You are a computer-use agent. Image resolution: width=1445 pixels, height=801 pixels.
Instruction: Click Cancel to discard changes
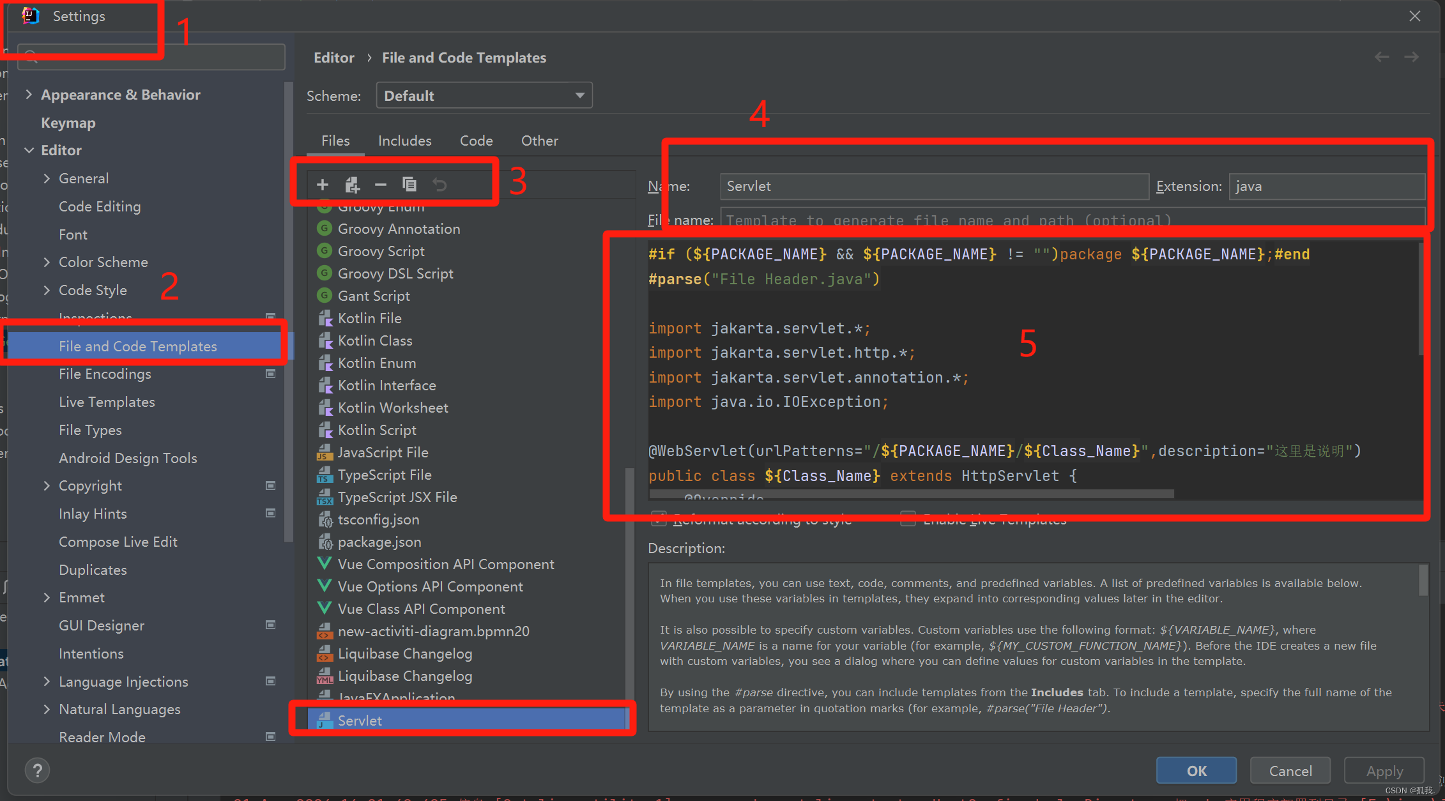[x=1290, y=770]
